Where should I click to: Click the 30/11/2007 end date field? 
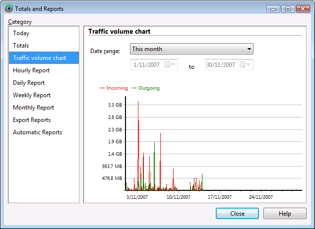click(229, 64)
